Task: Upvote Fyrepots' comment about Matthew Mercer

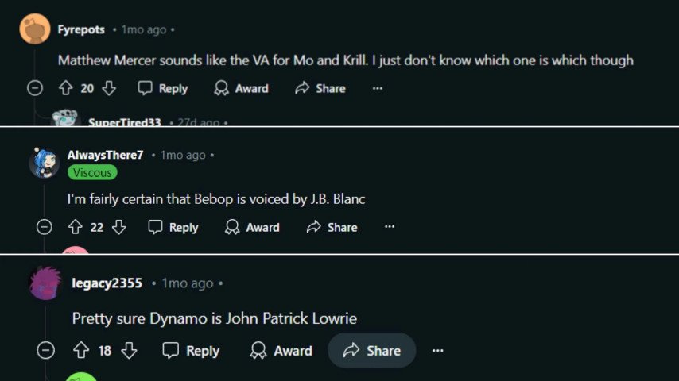Action: coord(66,88)
